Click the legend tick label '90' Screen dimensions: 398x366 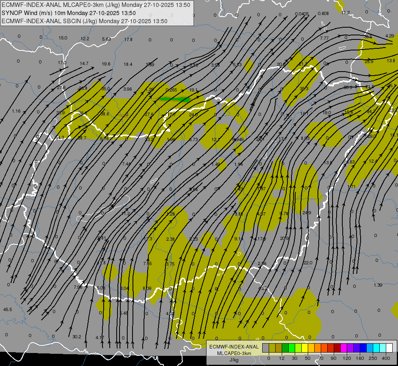pyautogui.click(x=333, y=358)
